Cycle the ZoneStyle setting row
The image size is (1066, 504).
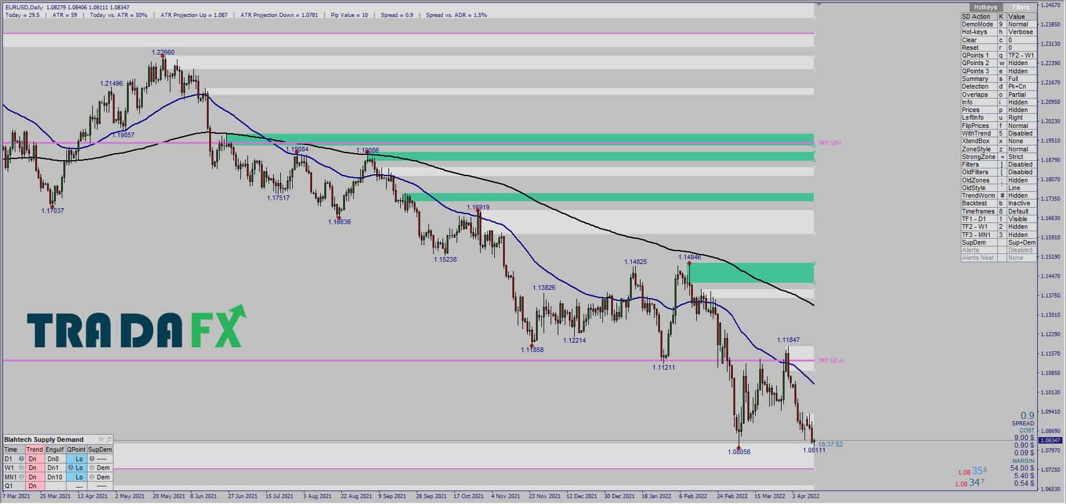[x=999, y=149]
